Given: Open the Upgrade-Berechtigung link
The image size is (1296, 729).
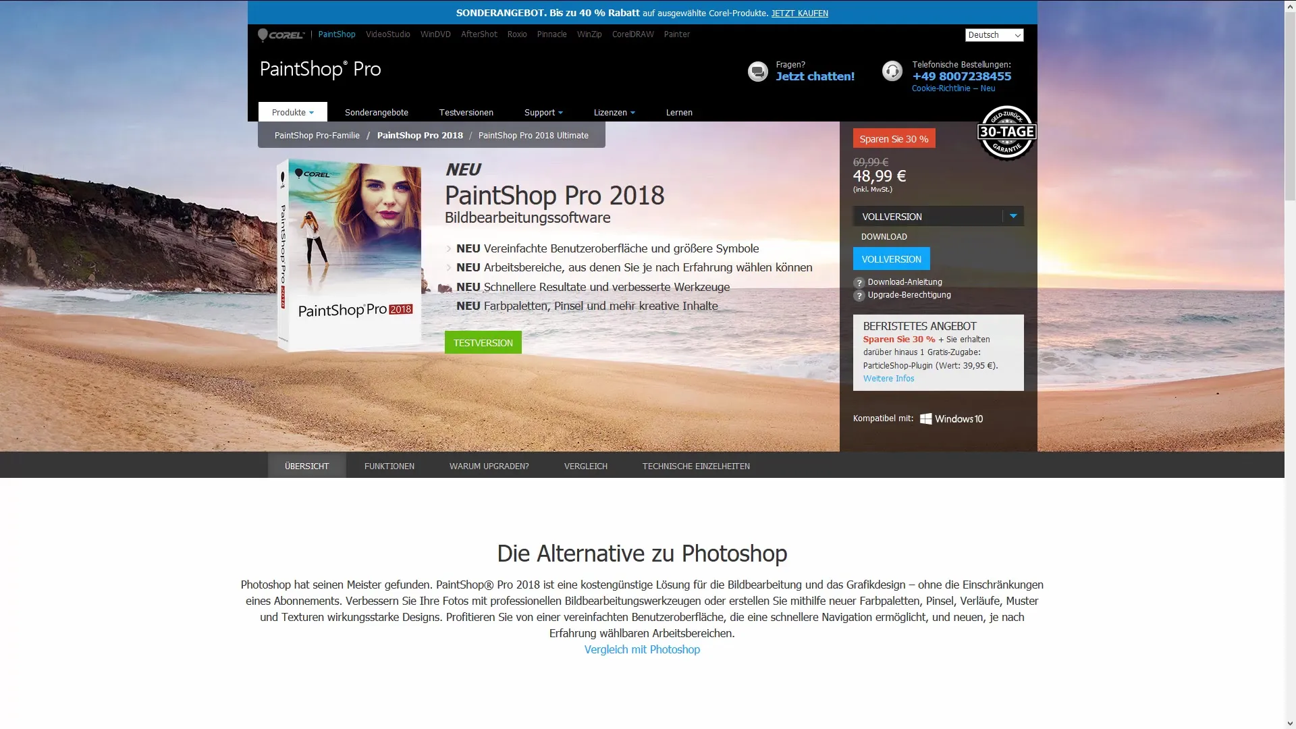Looking at the screenshot, I should 909,295.
